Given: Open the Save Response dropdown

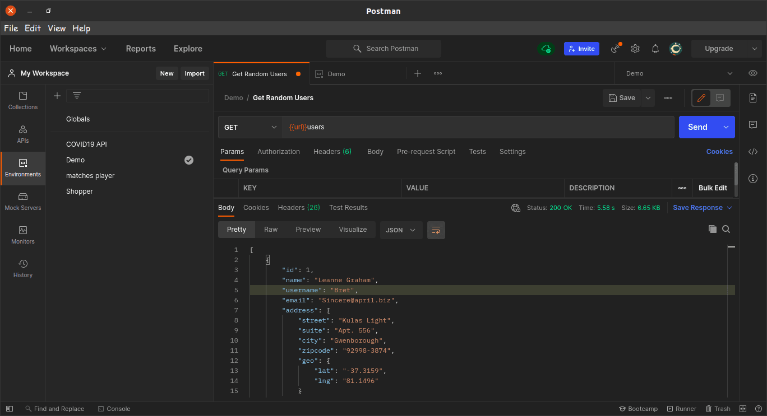Looking at the screenshot, I should (x=703, y=208).
